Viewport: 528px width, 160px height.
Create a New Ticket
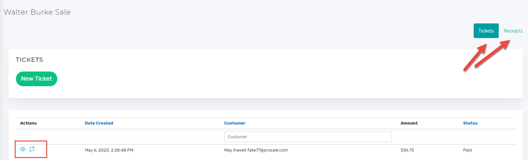pos(36,79)
